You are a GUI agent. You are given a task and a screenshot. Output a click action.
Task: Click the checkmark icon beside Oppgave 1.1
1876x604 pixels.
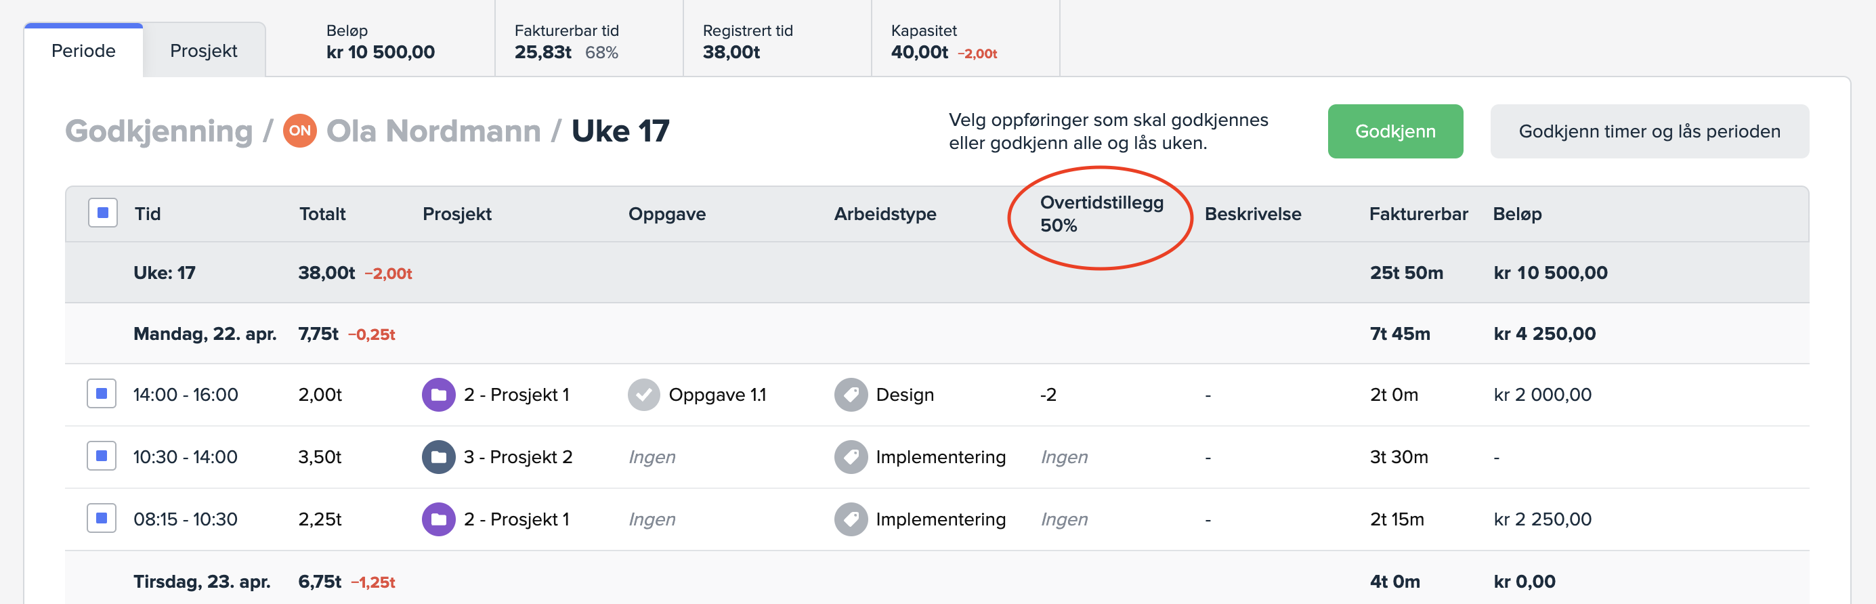[644, 394]
